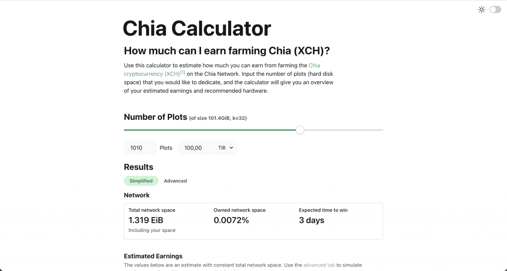Toggle the dark mode switch
Viewport: 507px width, 271px height.
(x=495, y=10)
